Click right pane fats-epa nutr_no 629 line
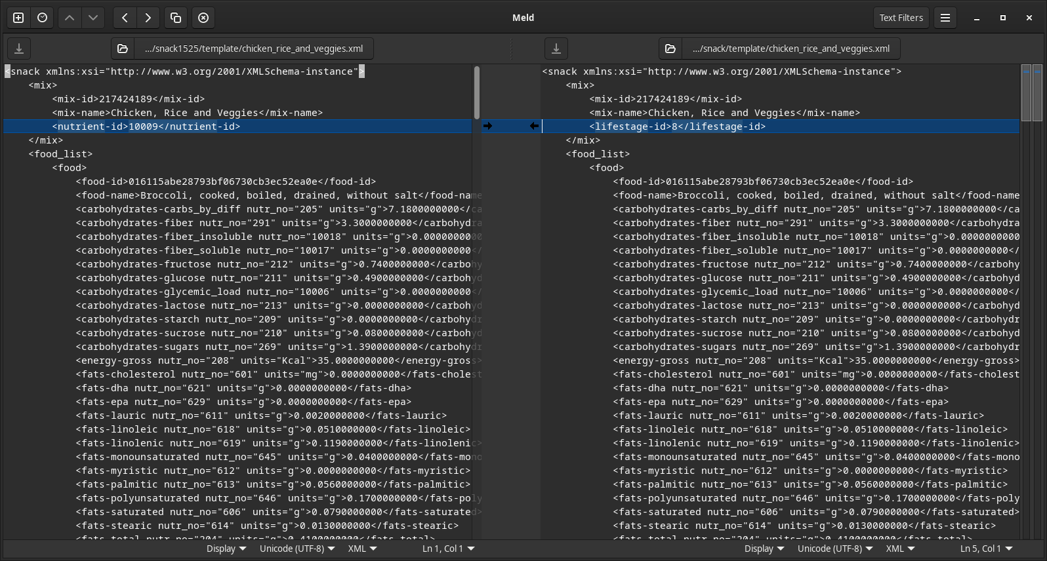 tap(781, 402)
